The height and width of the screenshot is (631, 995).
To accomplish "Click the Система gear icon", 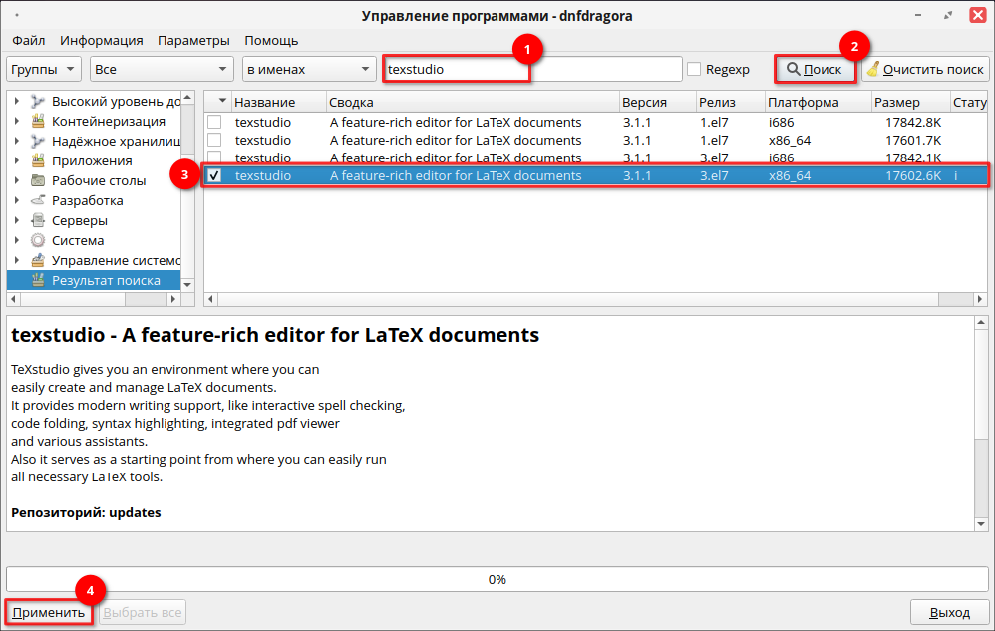I will [x=38, y=240].
